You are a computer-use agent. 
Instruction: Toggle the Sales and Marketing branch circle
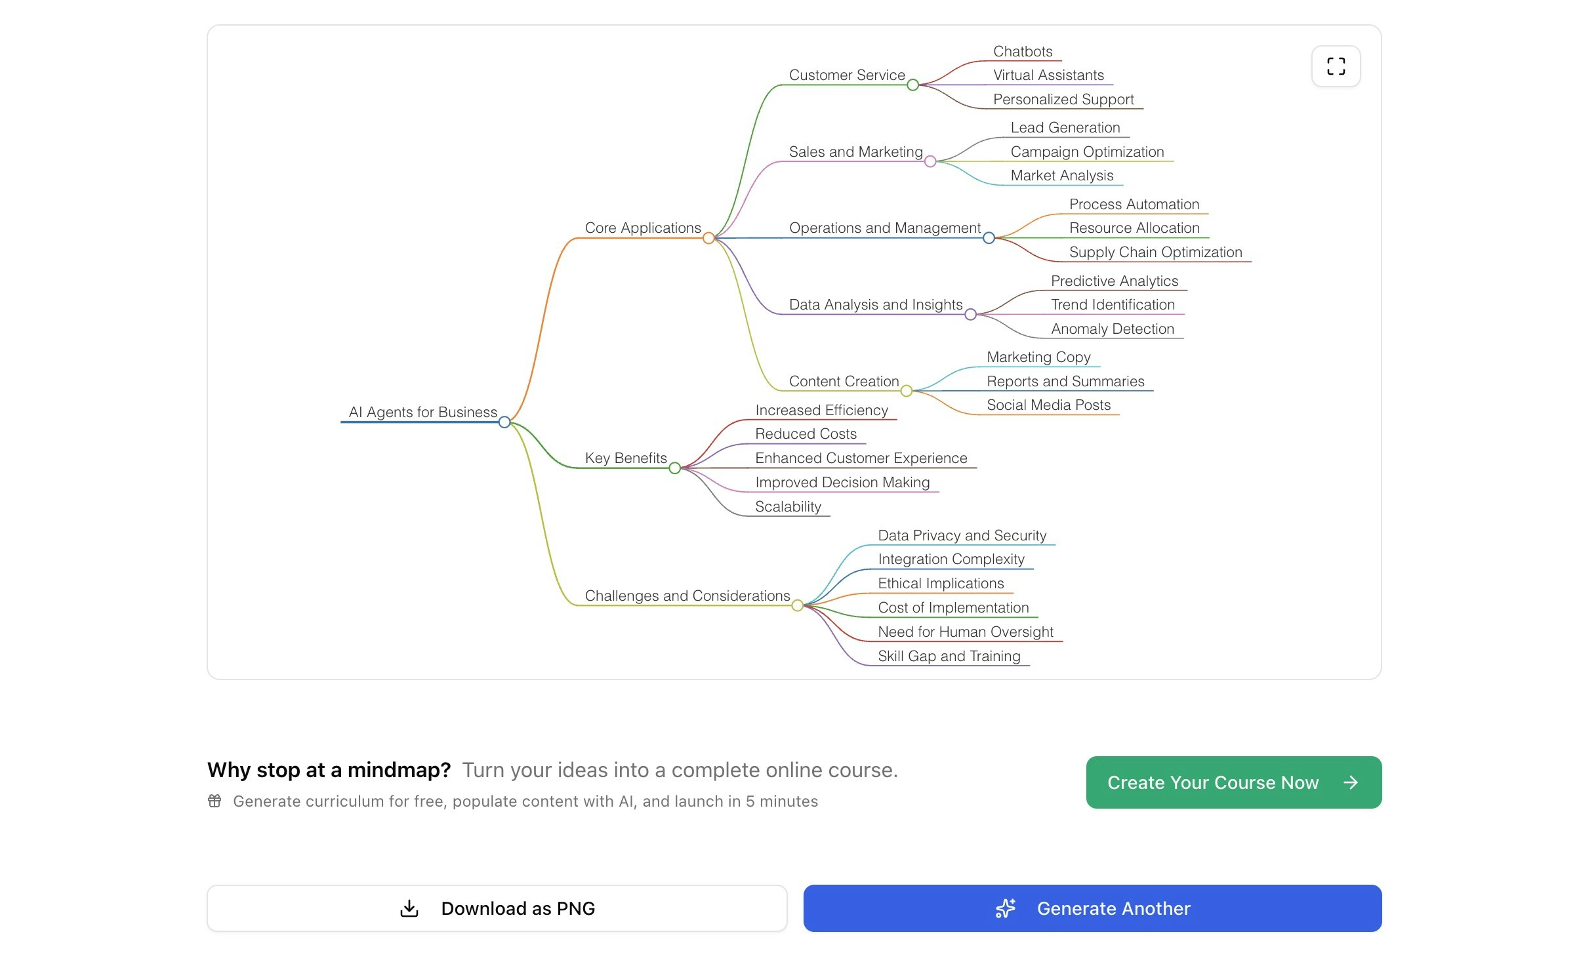tap(930, 162)
